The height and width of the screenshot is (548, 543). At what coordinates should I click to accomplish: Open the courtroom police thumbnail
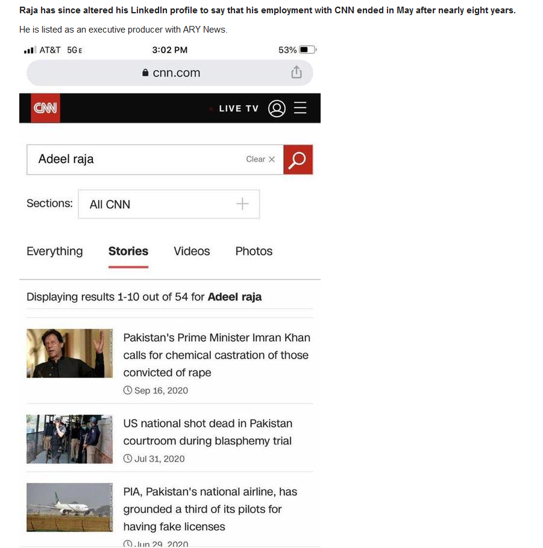click(x=70, y=439)
